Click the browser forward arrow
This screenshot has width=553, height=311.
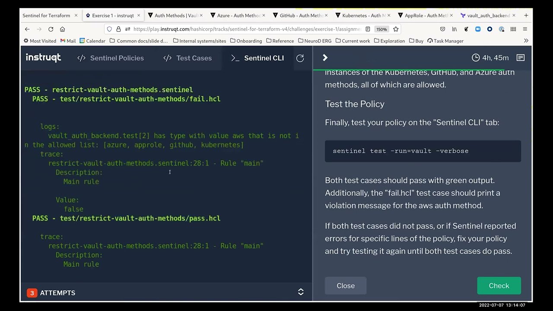(39, 29)
